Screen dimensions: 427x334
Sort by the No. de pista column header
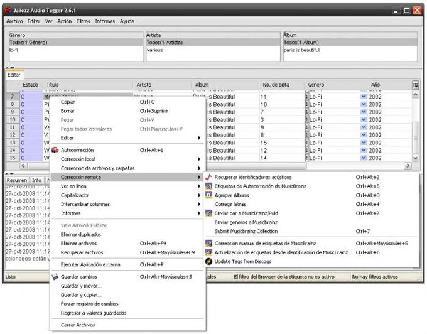point(281,85)
